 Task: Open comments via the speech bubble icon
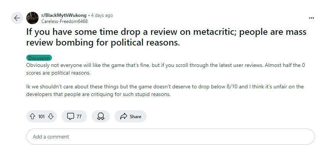point(70,117)
